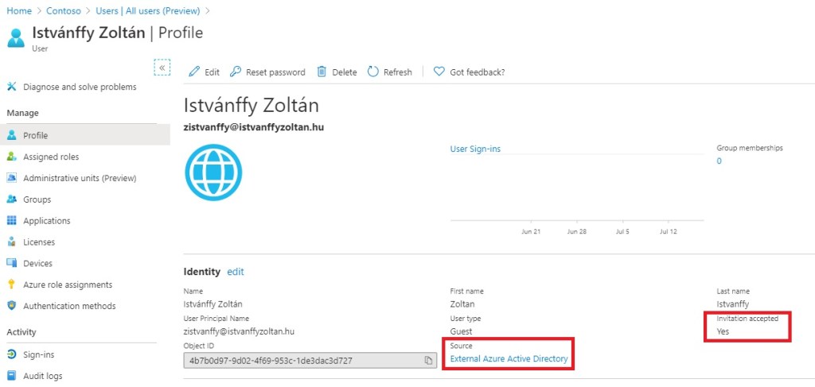The width and height of the screenshot is (815, 387).
Task: Click the Identity edit link
Action: [x=236, y=272]
